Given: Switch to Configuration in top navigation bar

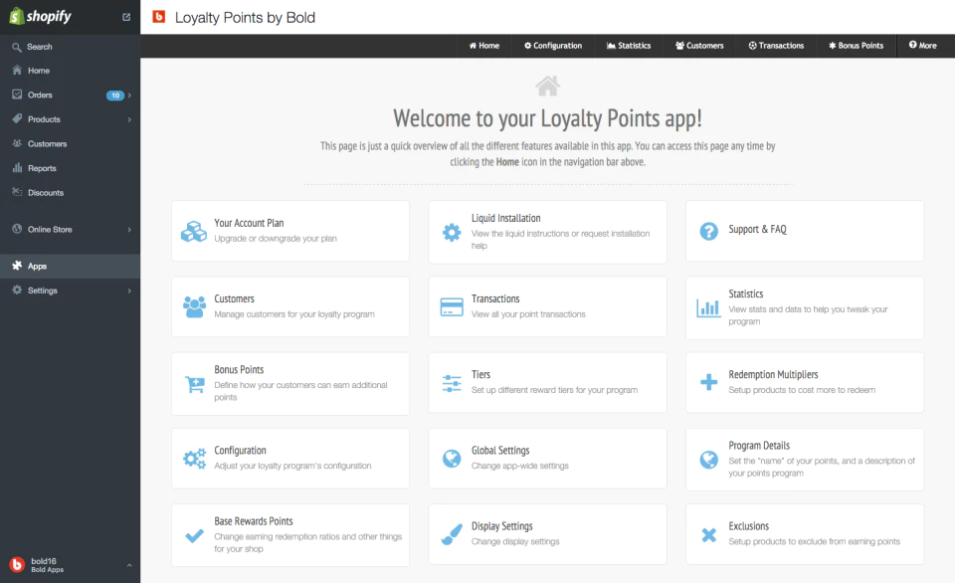Looking at the screenshot, I should [x=552, y=46].
